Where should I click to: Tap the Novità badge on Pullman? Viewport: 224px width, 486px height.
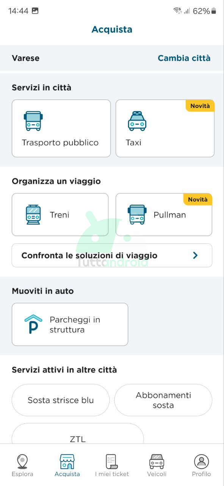click(197, 199)
